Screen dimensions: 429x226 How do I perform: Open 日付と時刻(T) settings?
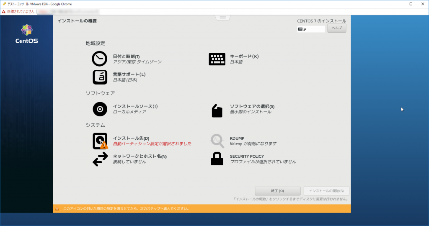(126, 56)
